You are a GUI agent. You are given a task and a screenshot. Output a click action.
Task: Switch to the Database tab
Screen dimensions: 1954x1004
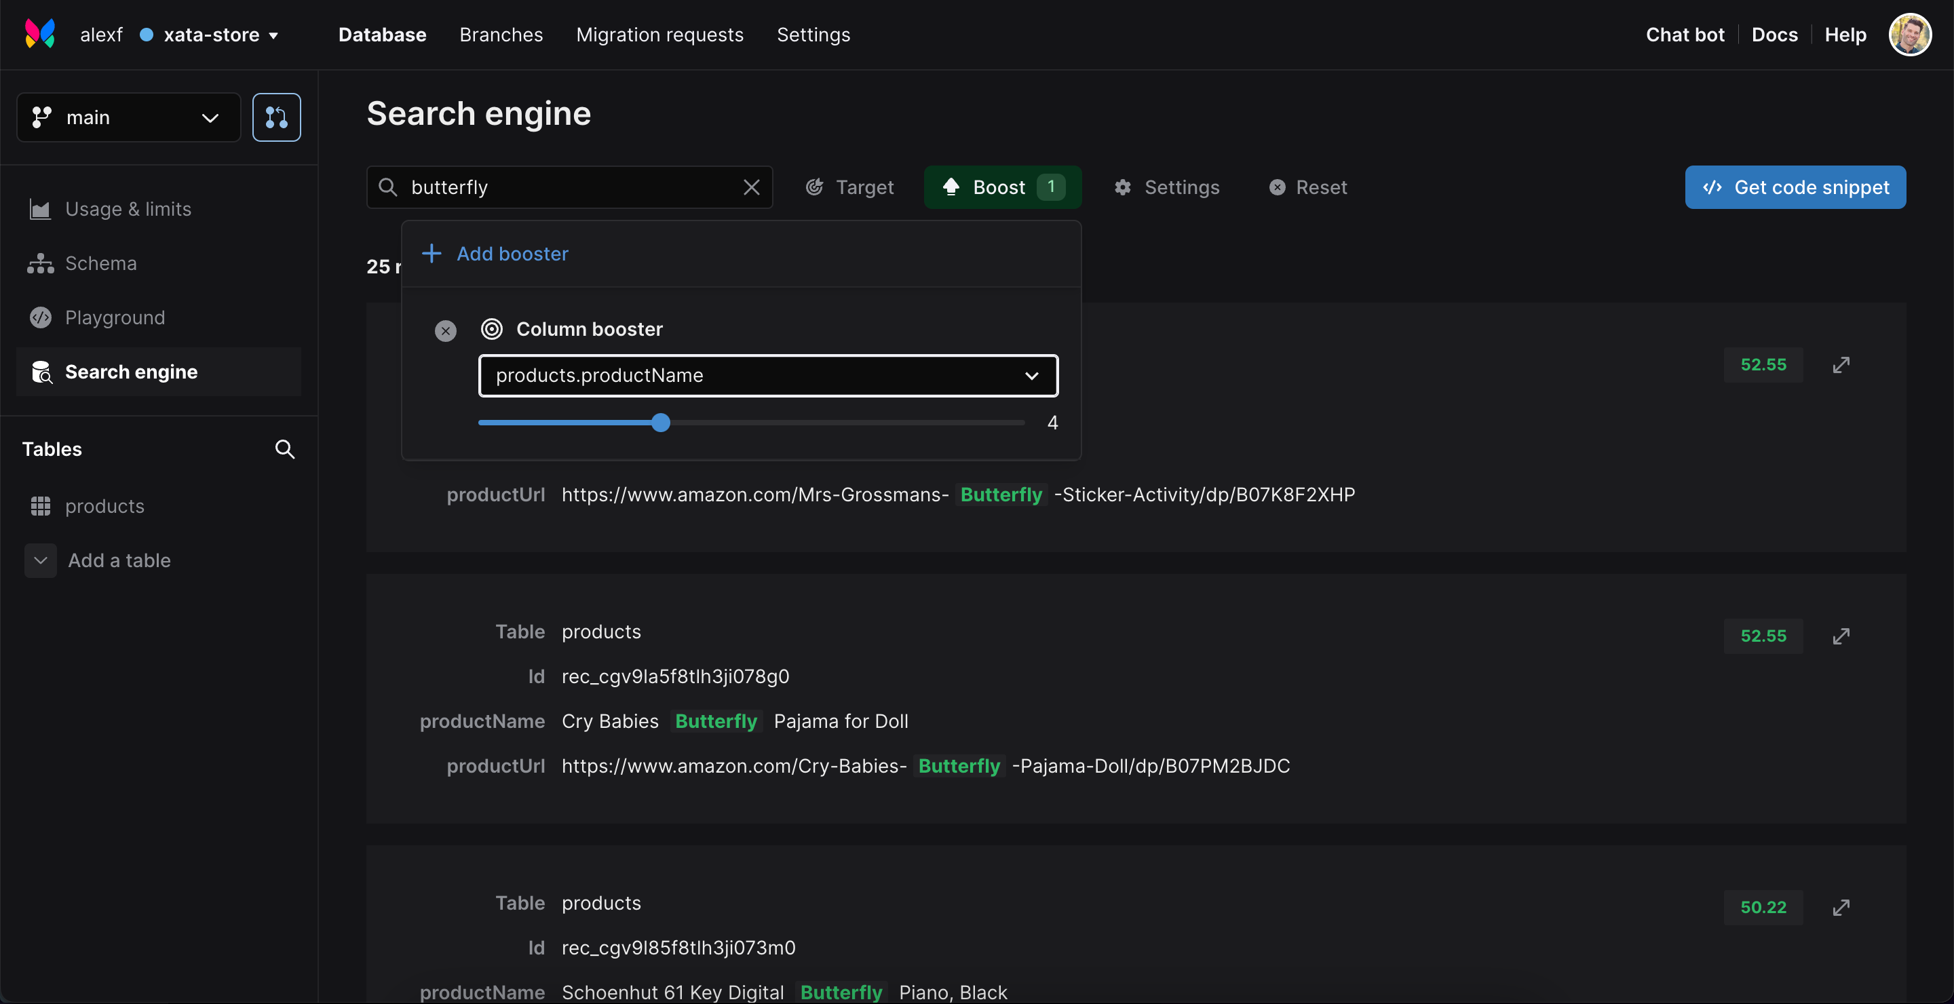382,35
